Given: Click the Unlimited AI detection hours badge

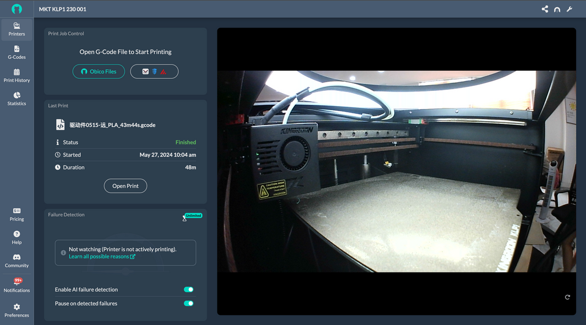Looking at the screenshot, I should coord(193,216).
